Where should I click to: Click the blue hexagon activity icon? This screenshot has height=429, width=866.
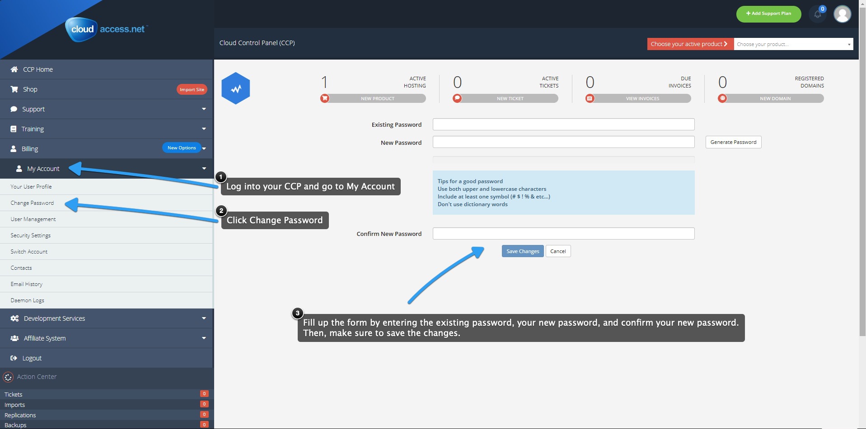click(x=235, y=89)
